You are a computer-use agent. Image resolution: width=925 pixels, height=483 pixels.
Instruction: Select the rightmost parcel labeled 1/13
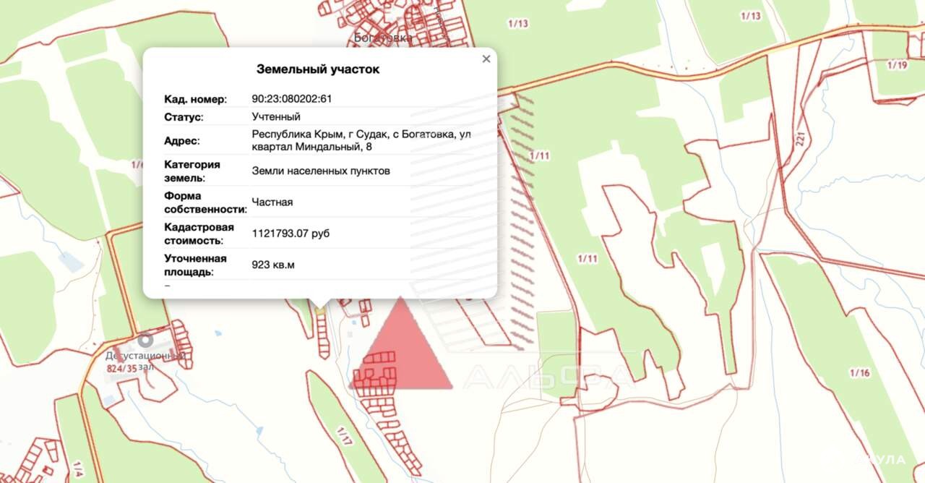tap(751, 17)
